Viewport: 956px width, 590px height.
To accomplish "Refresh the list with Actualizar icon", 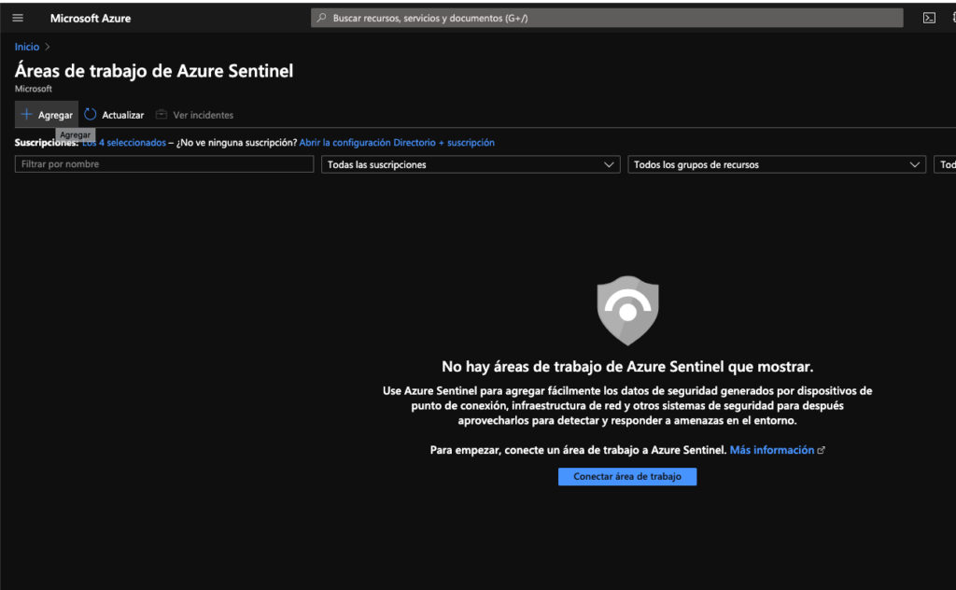I will pos(91,115).
